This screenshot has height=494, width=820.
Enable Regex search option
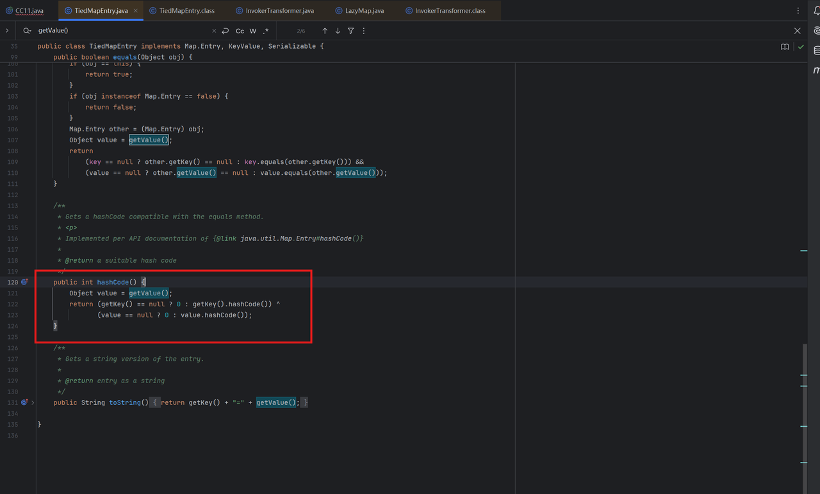[266, 31]
